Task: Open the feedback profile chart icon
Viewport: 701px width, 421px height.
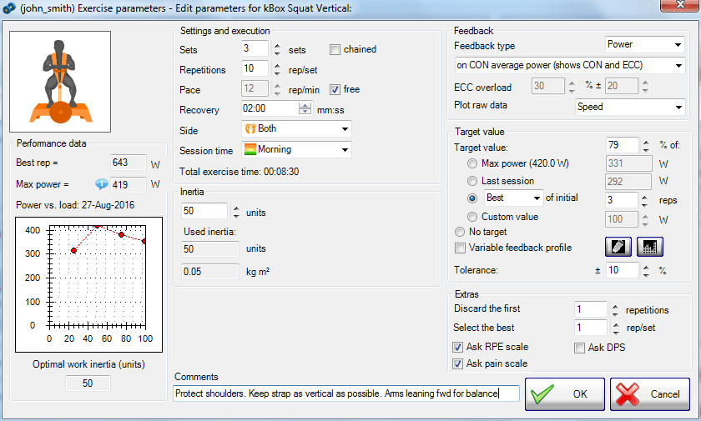Action: click(649, 248)
